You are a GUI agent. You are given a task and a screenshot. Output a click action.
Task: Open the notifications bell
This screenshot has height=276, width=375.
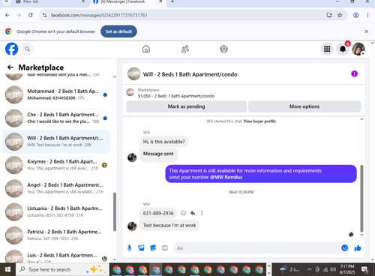(x=343, y=49)
